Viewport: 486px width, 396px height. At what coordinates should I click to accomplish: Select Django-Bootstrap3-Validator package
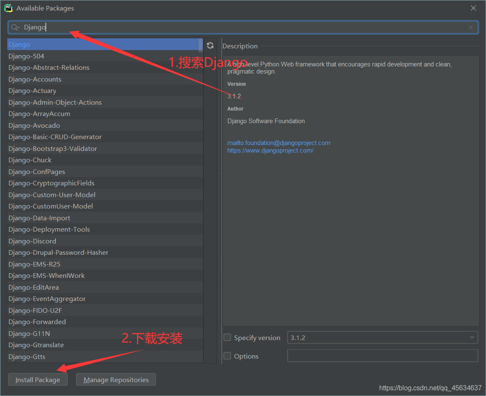click(x=105, y=149)
